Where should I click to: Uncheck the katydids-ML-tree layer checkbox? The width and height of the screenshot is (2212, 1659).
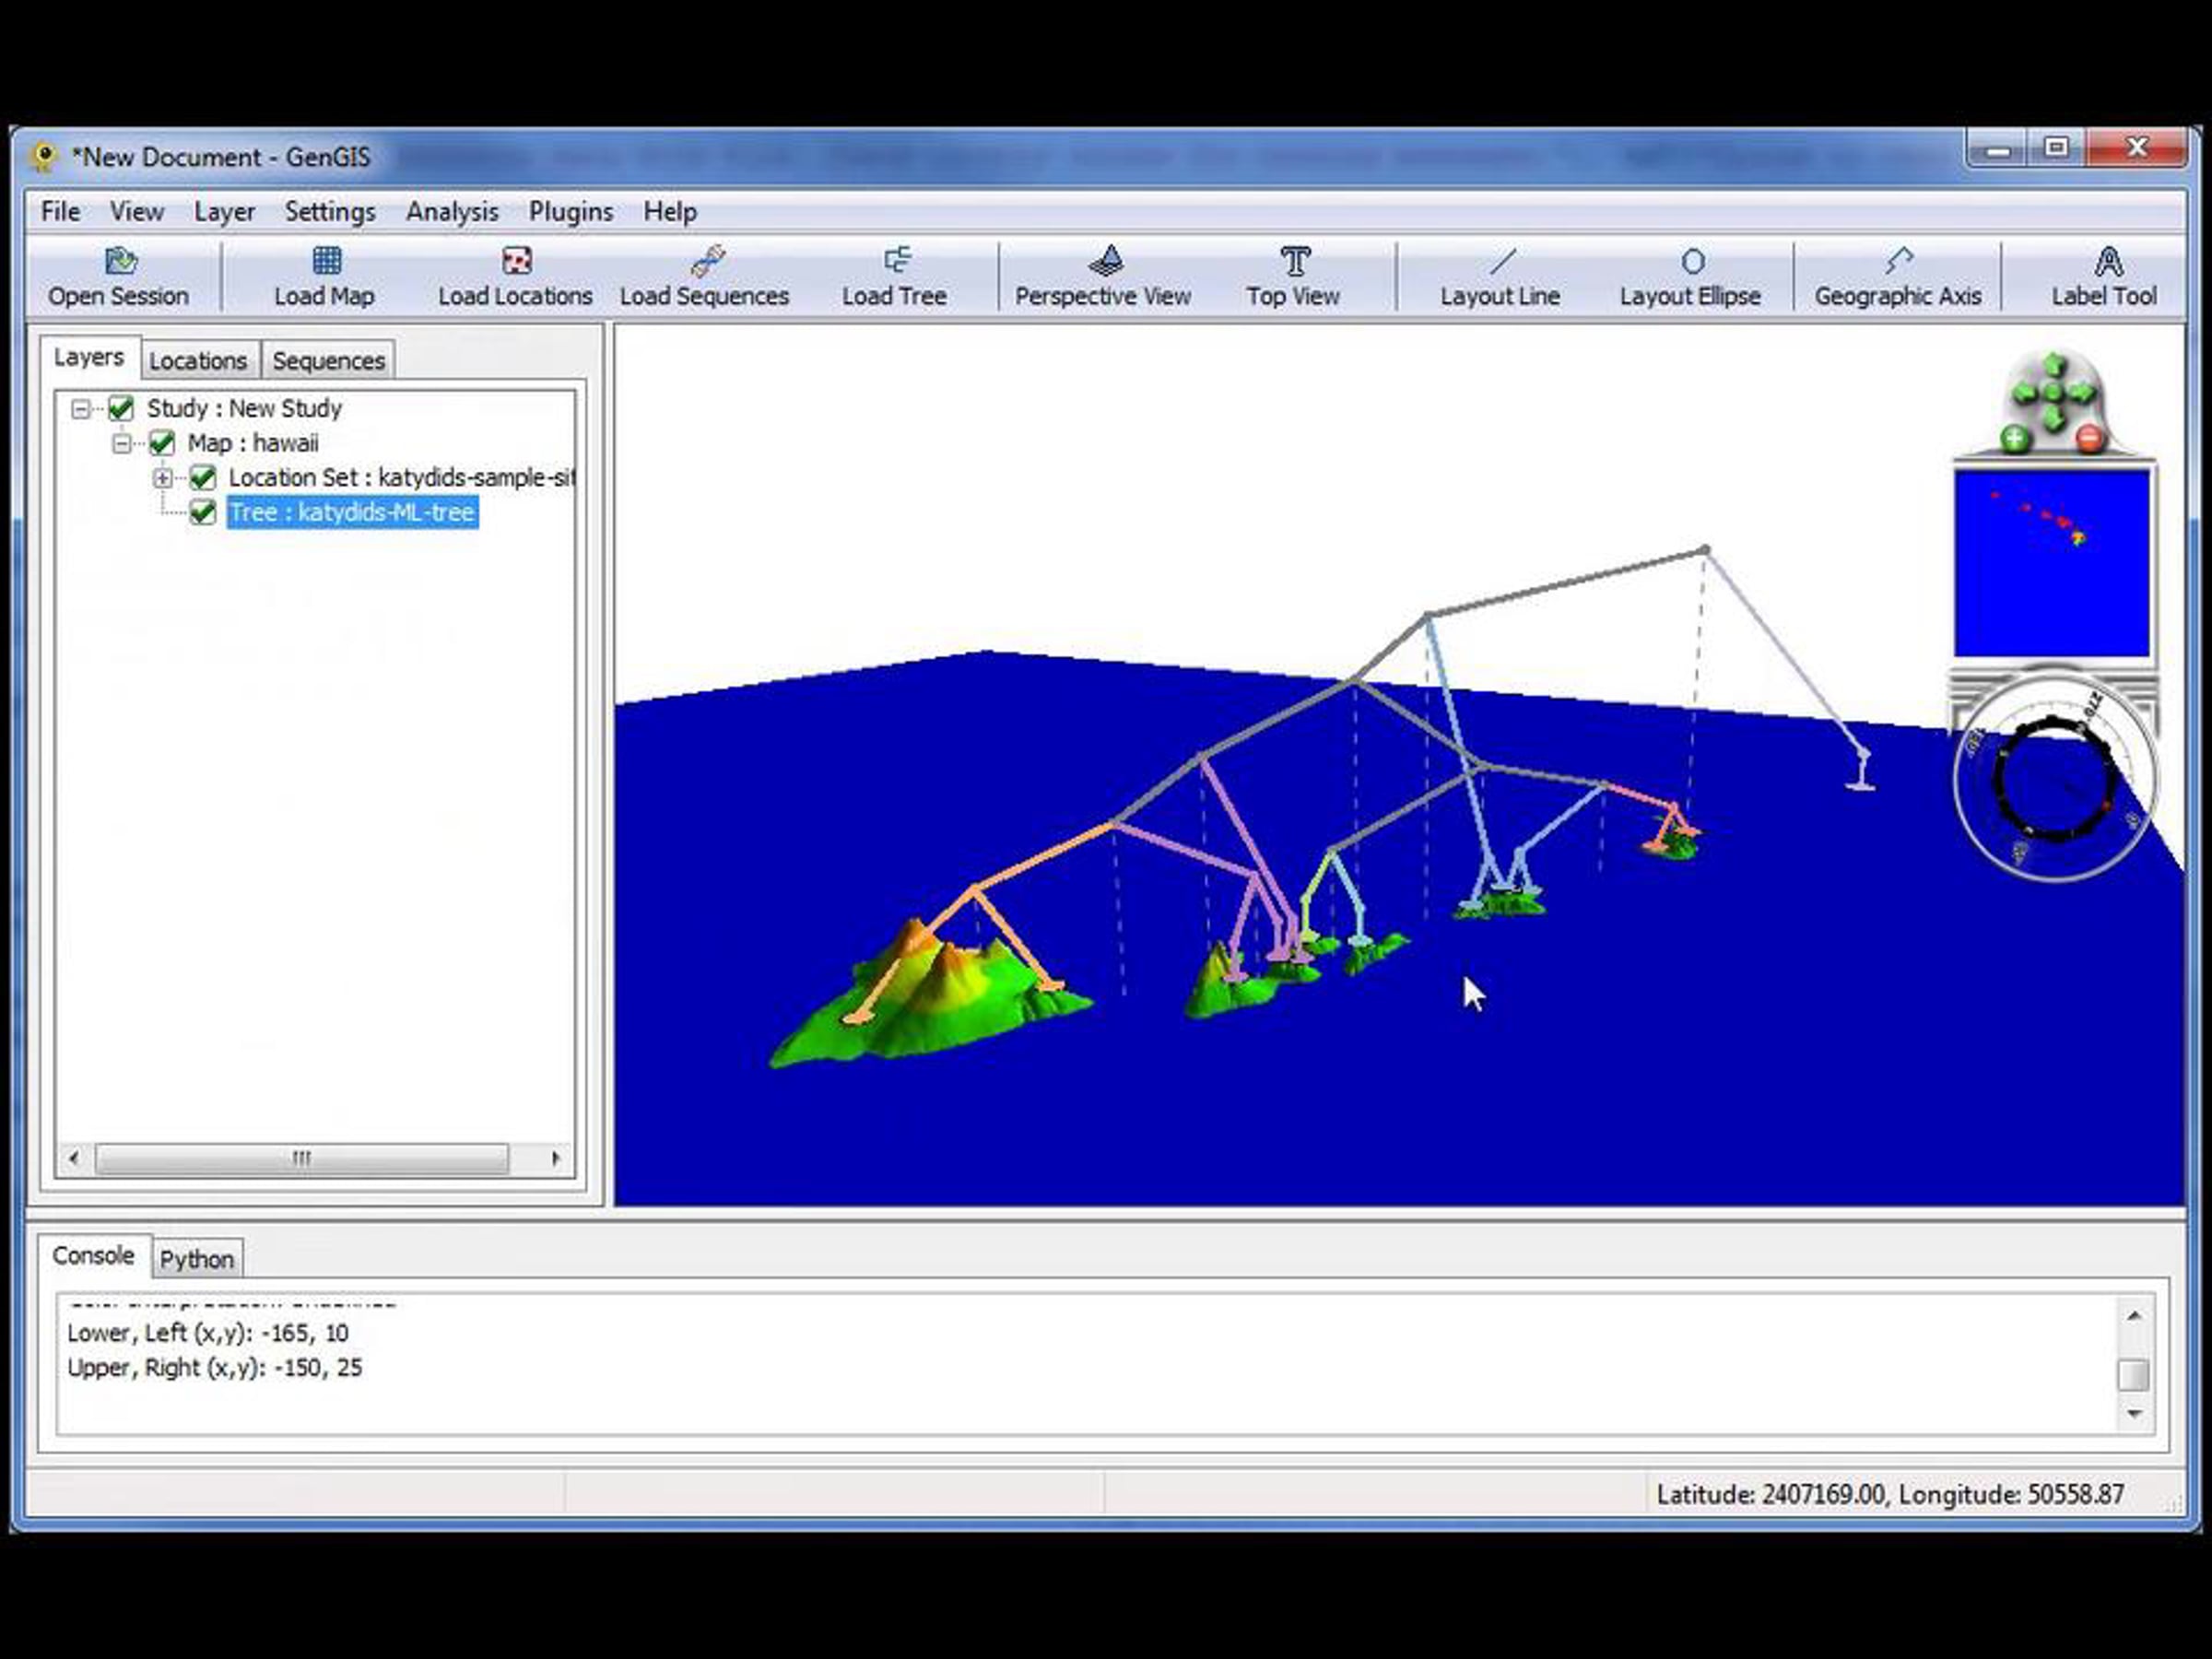pyautogui.click(x=203, y=513)
